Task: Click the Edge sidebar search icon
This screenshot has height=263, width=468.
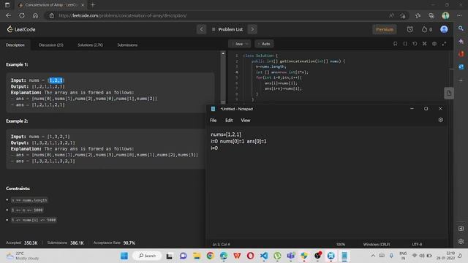Action: click(461, 28)
